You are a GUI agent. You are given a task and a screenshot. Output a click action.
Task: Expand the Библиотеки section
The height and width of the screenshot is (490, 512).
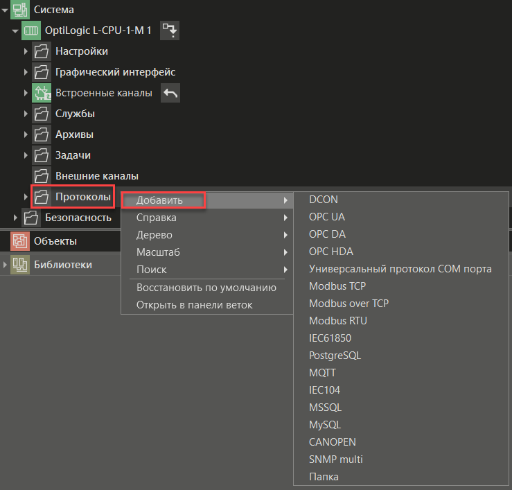[x=5, y=265]
